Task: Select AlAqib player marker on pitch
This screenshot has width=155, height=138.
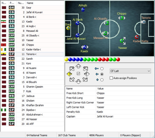Action: point(83,10)
